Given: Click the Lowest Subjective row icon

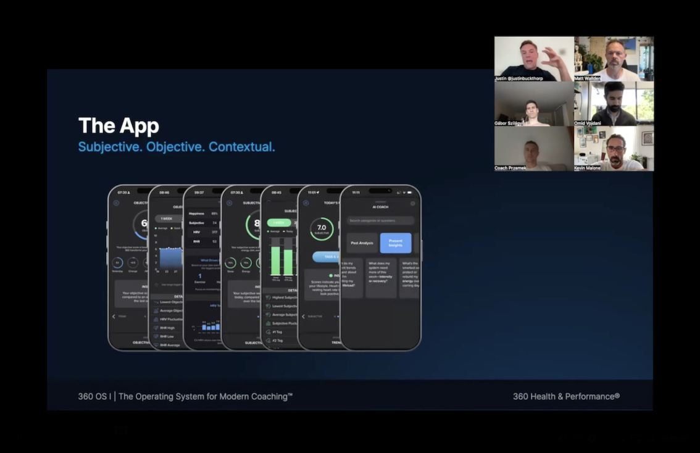Looking at the screenshot, I should click(268, 306).
